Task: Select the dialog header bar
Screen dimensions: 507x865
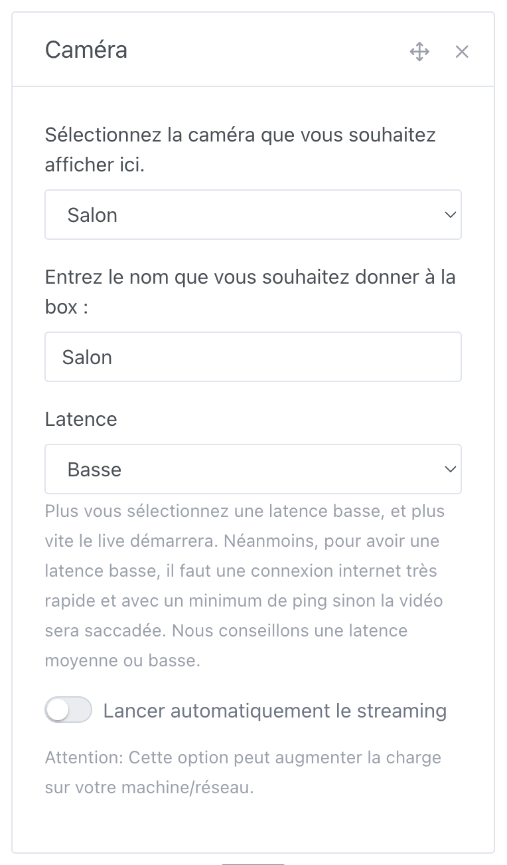Action: click(x=253, y=50)
